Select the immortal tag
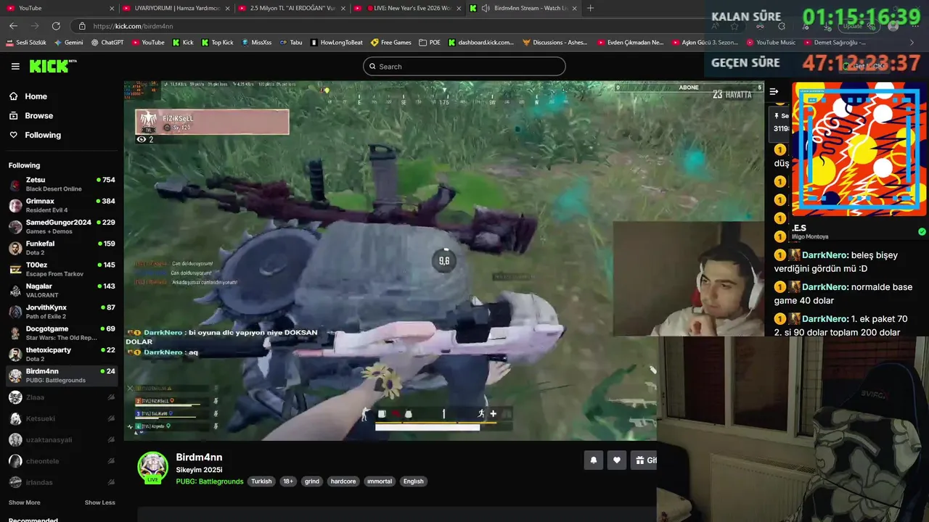Screen dimensions: 929x522 point(380,481)
